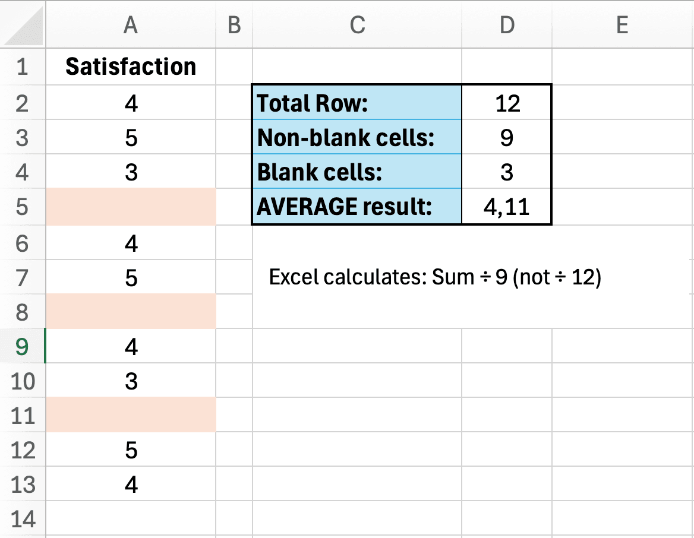Select row 9 header
Image resolution: width=694 pixels, height=538 pixels.
[23, 346]
